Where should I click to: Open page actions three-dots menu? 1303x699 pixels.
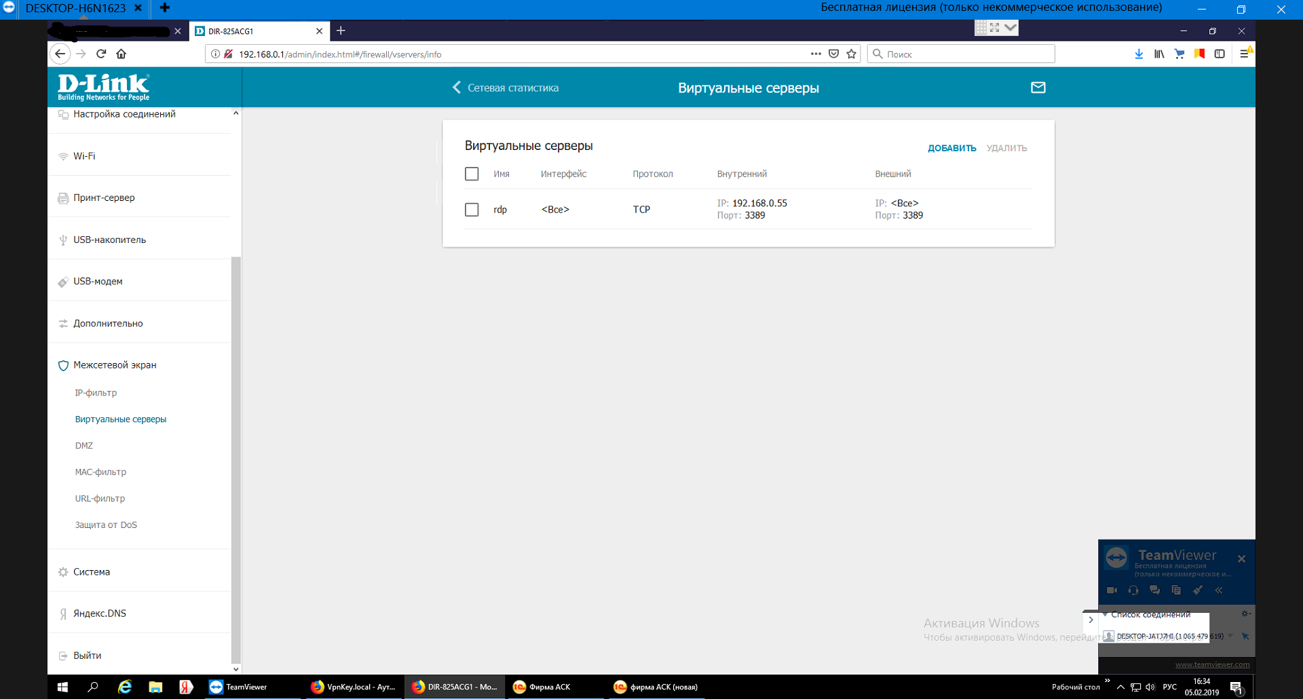[x=816, y=54]
